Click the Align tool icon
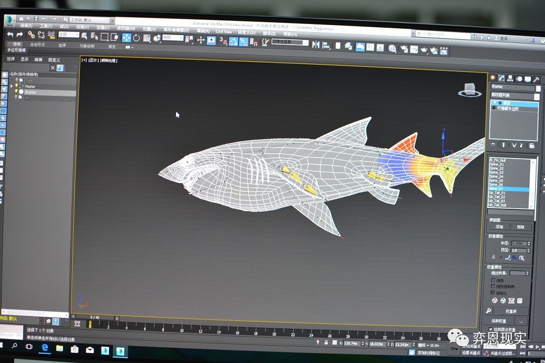This screenshot has height=363, width=545. 326,45
